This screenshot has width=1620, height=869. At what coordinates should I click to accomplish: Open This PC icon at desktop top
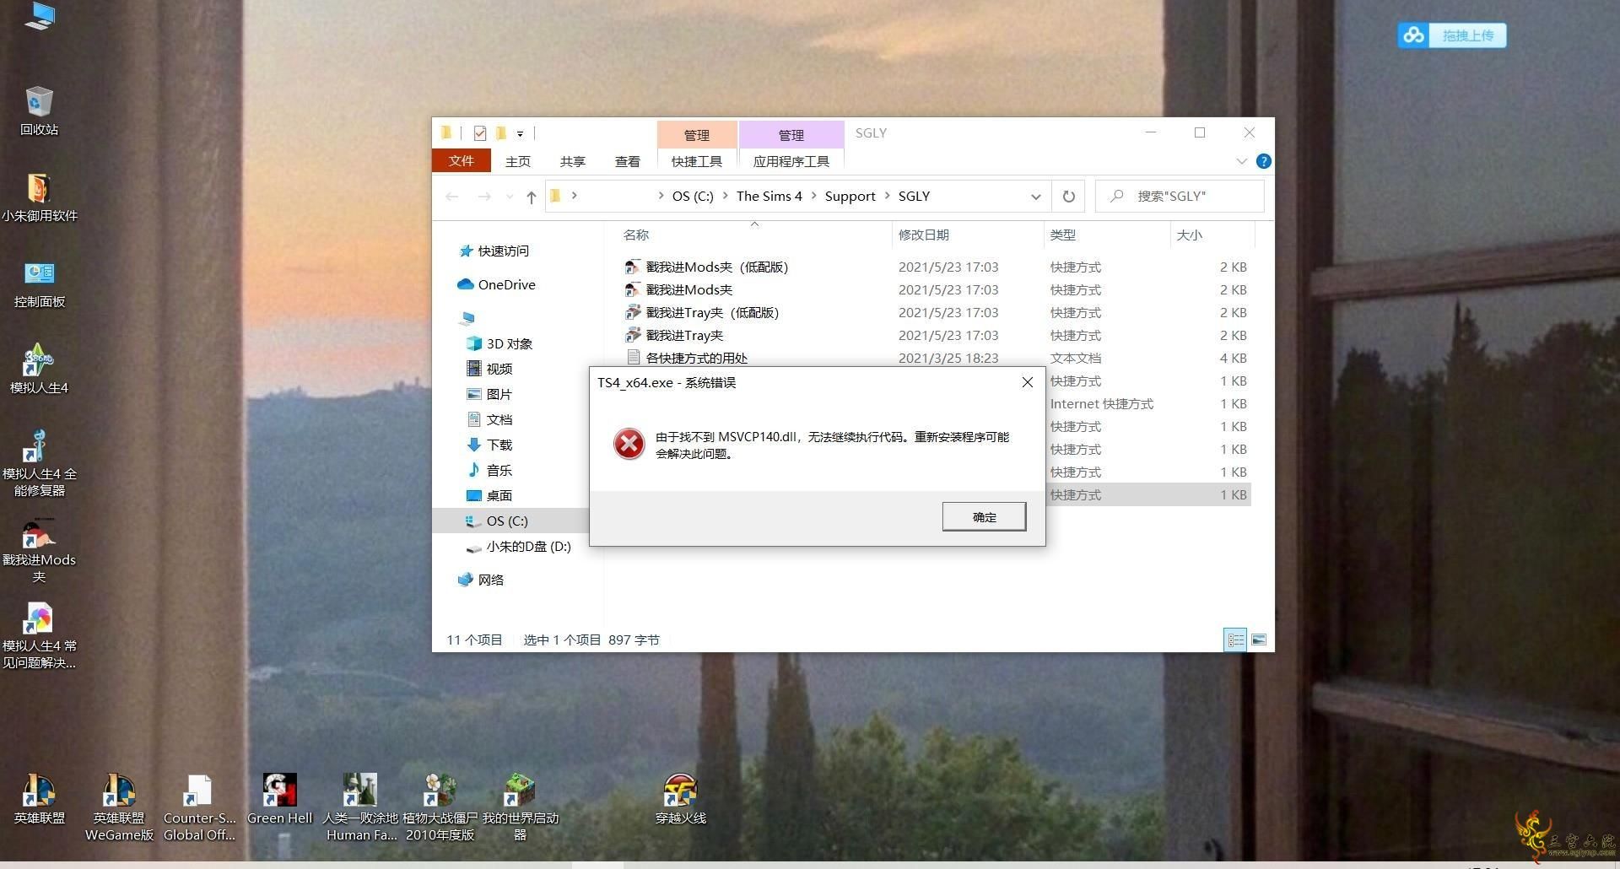[39, 15]
